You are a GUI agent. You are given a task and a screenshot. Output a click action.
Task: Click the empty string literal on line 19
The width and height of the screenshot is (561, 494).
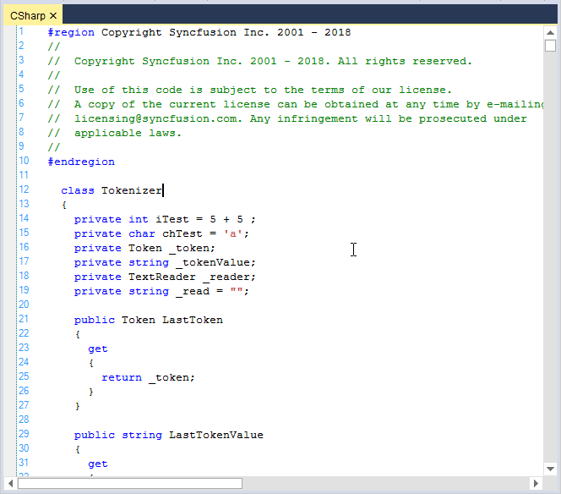(x=236, y=290)
